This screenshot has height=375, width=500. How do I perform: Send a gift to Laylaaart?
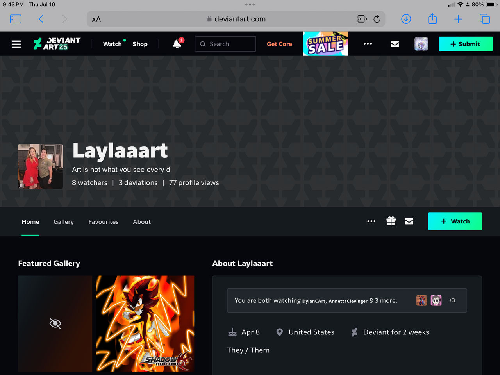(x=391, y=221)
